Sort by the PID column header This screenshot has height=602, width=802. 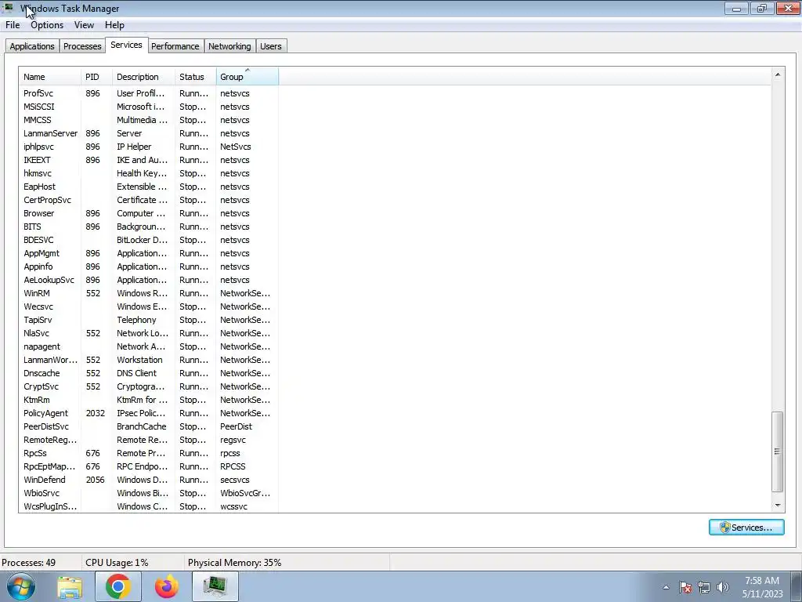point(96,77)
